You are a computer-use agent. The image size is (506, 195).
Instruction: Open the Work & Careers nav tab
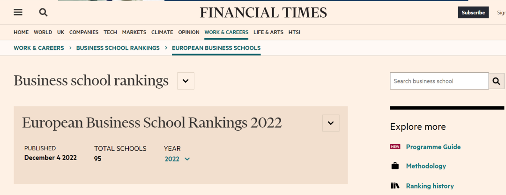226,32
